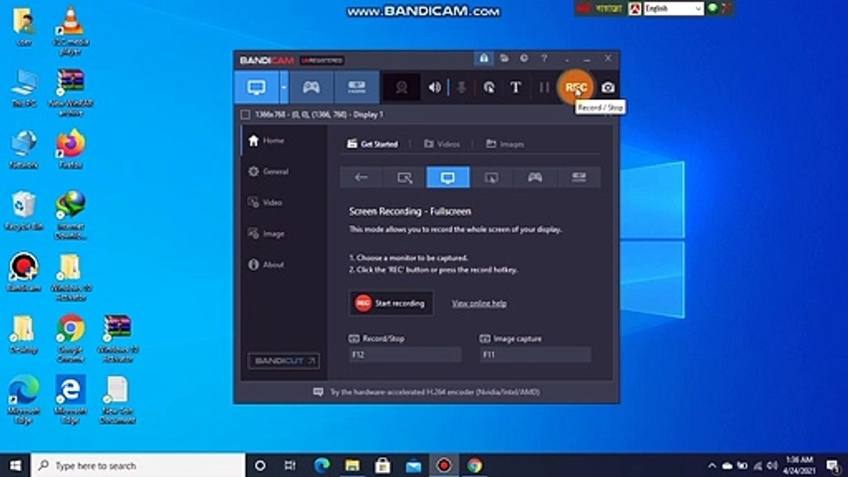Click the BANDICUT button
Image resolution: width=848 pixels, height=477 pixels.
(x=284, y=361)
